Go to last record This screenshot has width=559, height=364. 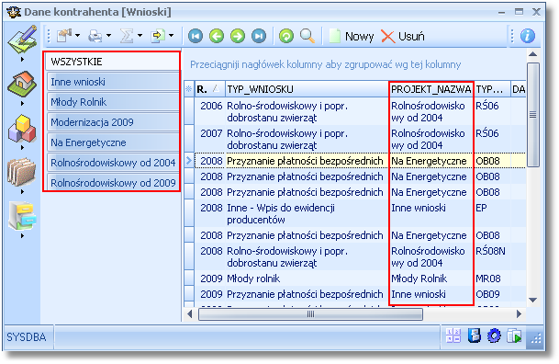pos(259,36)
